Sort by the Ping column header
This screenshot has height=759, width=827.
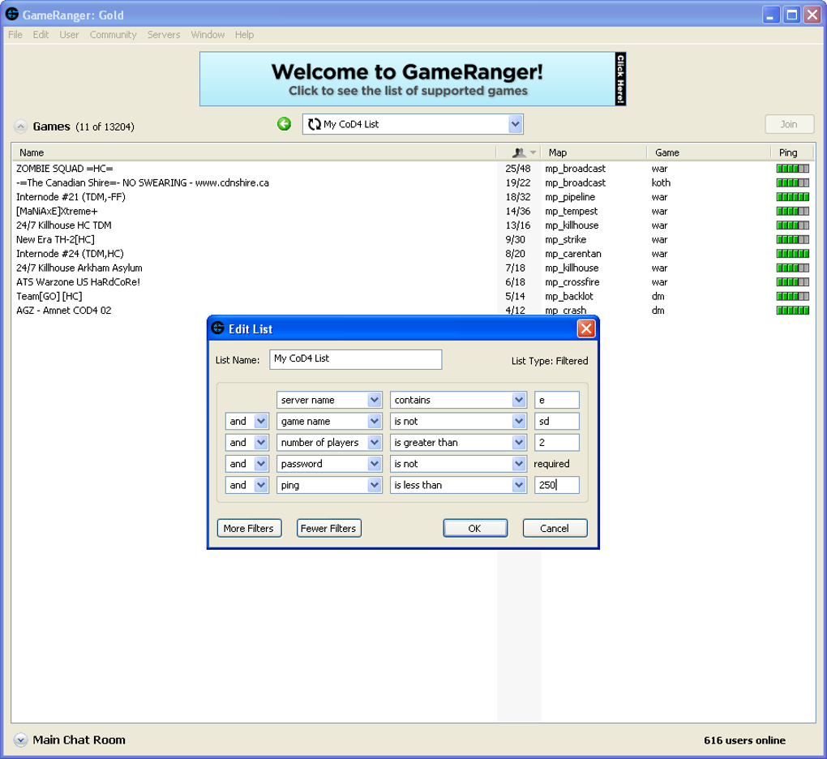(x=792, y=152)
